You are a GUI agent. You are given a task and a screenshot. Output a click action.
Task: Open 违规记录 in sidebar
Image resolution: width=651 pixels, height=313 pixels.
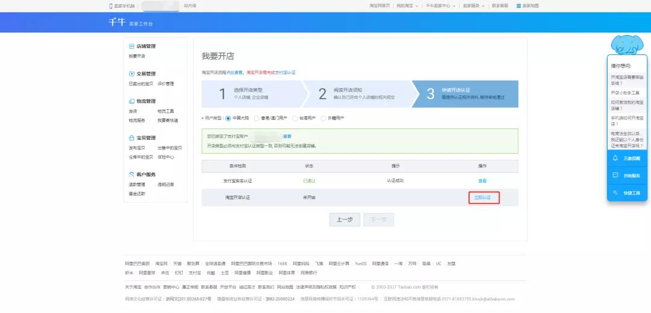click(x=166, y=185)
